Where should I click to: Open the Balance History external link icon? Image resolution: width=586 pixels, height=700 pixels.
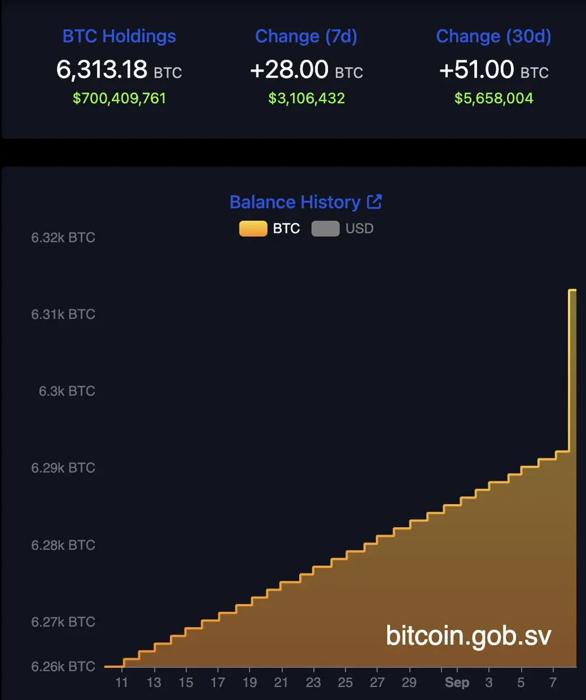click(374, 202)
